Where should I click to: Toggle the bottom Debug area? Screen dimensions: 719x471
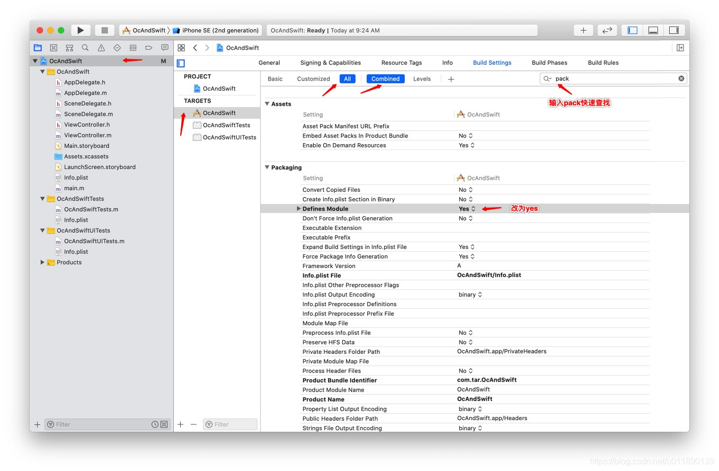click(x=653, y=30)
